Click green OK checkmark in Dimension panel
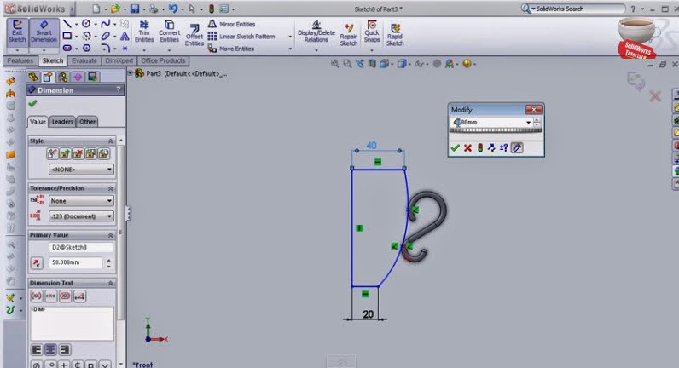Viewport: 679px width, 368px height. 32,104
